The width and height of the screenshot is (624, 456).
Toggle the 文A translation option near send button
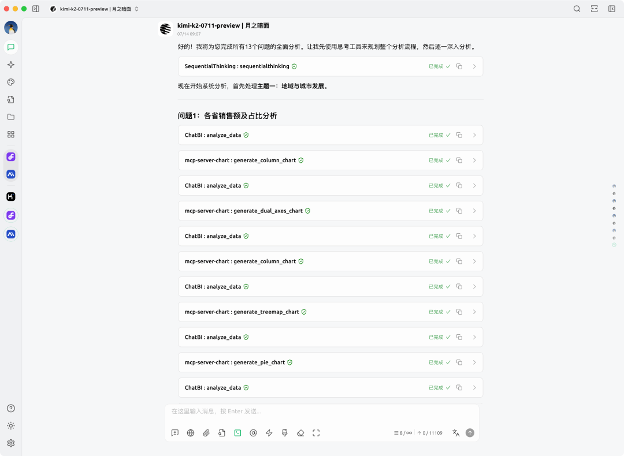[455, 433]
